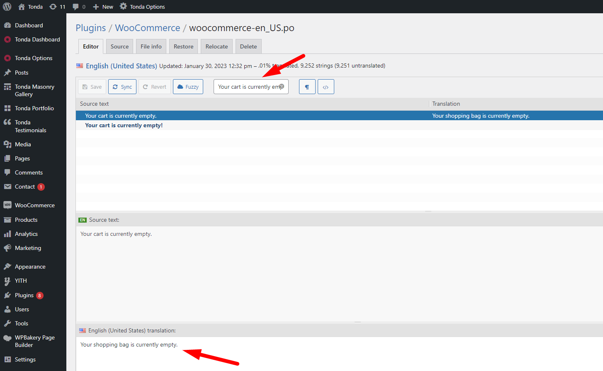Click the splitter handle below the strings list
The height and width of the screenshot is (371, 603).
pyautogui.click(x=428, y=212)
